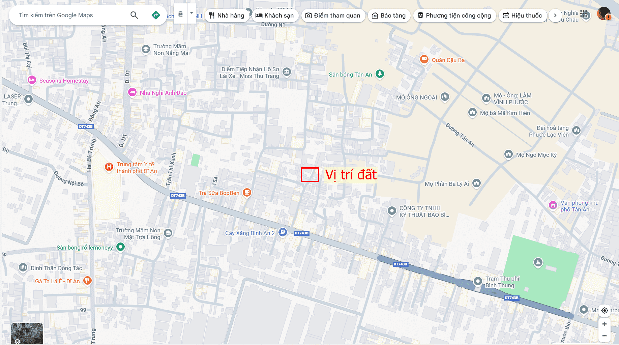Viewport: 619px width, 345px height.
Task: Open directions with the blue arrow icon
Action: [x=156, y=15]
